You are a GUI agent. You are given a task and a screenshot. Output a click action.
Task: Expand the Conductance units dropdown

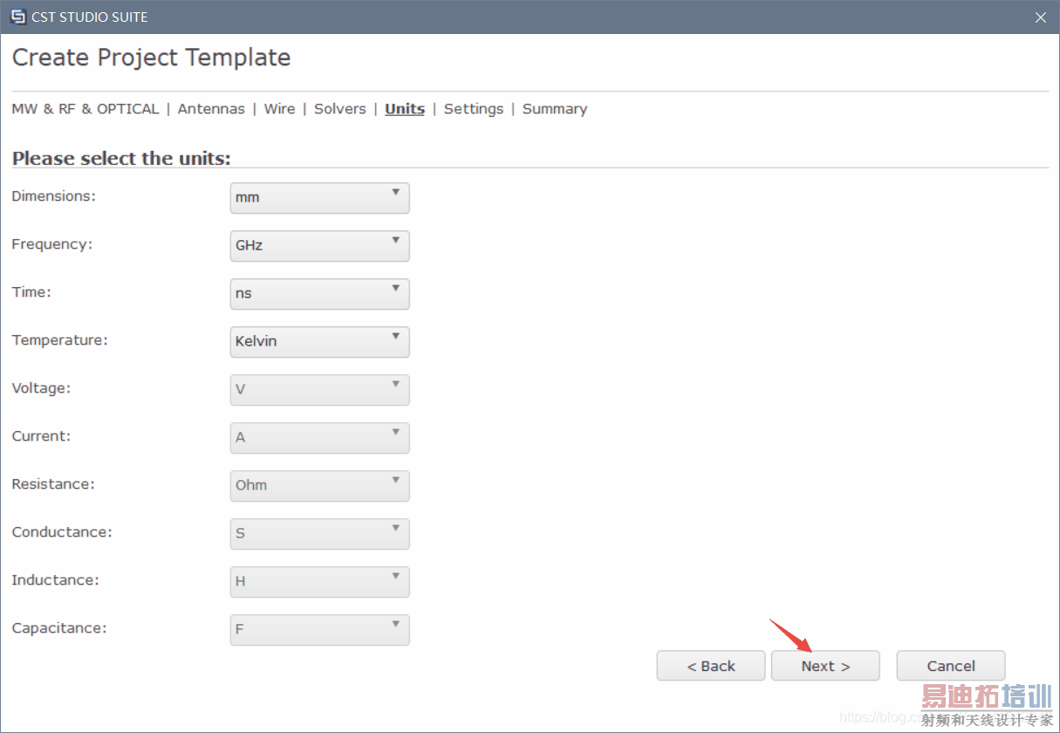pos(319,533)
